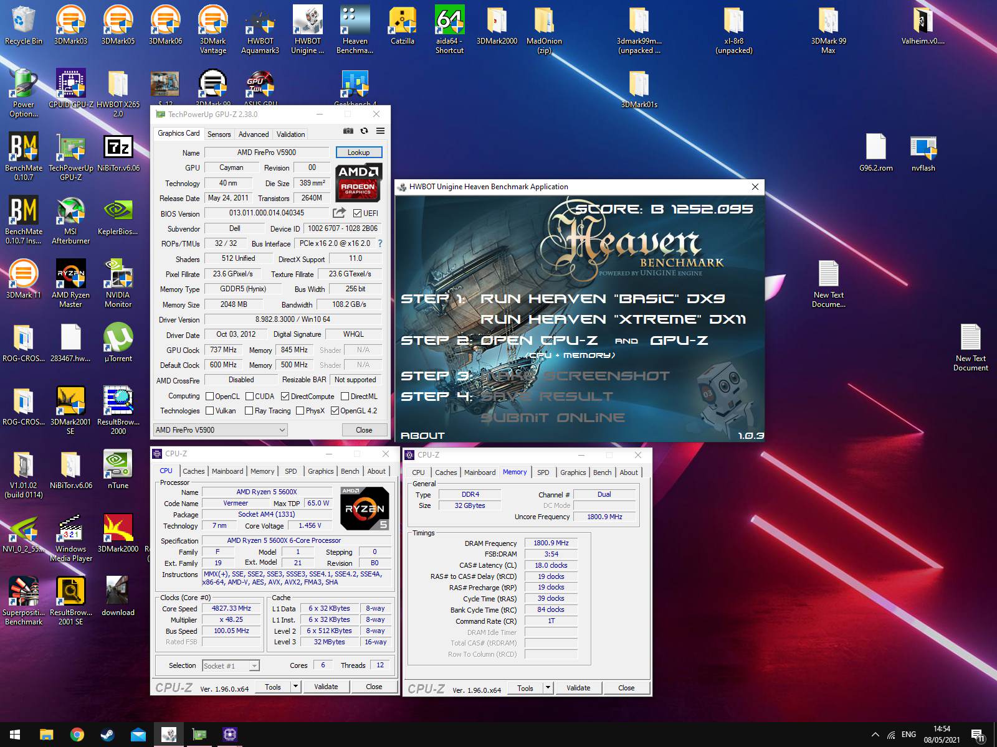Open the AMD FirePro V5900 GPU selector dropdown
The width and height of the screenshot is (997, 747).
(x=221, y=430)
